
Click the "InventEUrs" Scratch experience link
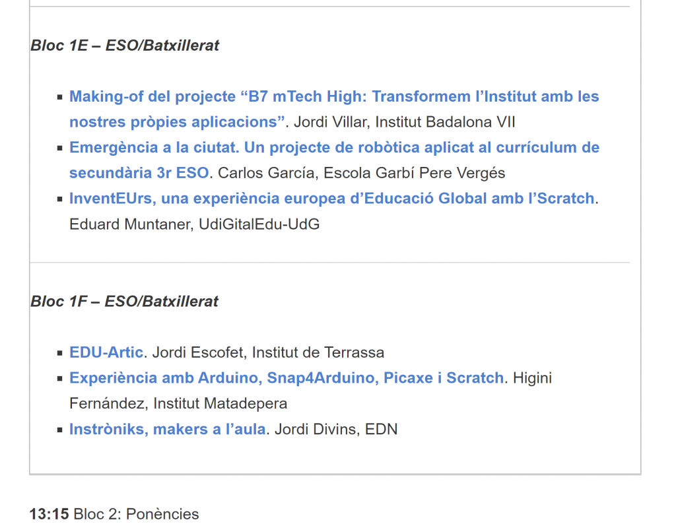[331, 199]
